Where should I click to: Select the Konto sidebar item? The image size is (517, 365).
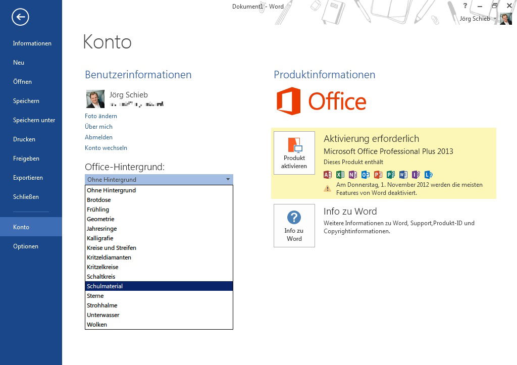(31, 227)
